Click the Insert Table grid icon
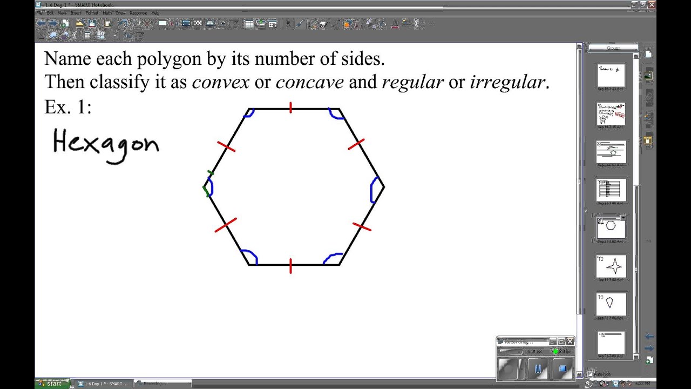Viewport: 691px width, 389px height. coord(249,23)
